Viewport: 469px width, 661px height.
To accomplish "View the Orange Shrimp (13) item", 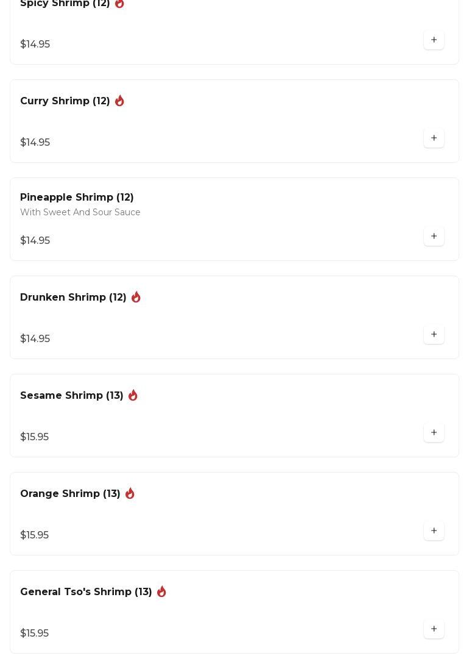I will click(70, 494).
